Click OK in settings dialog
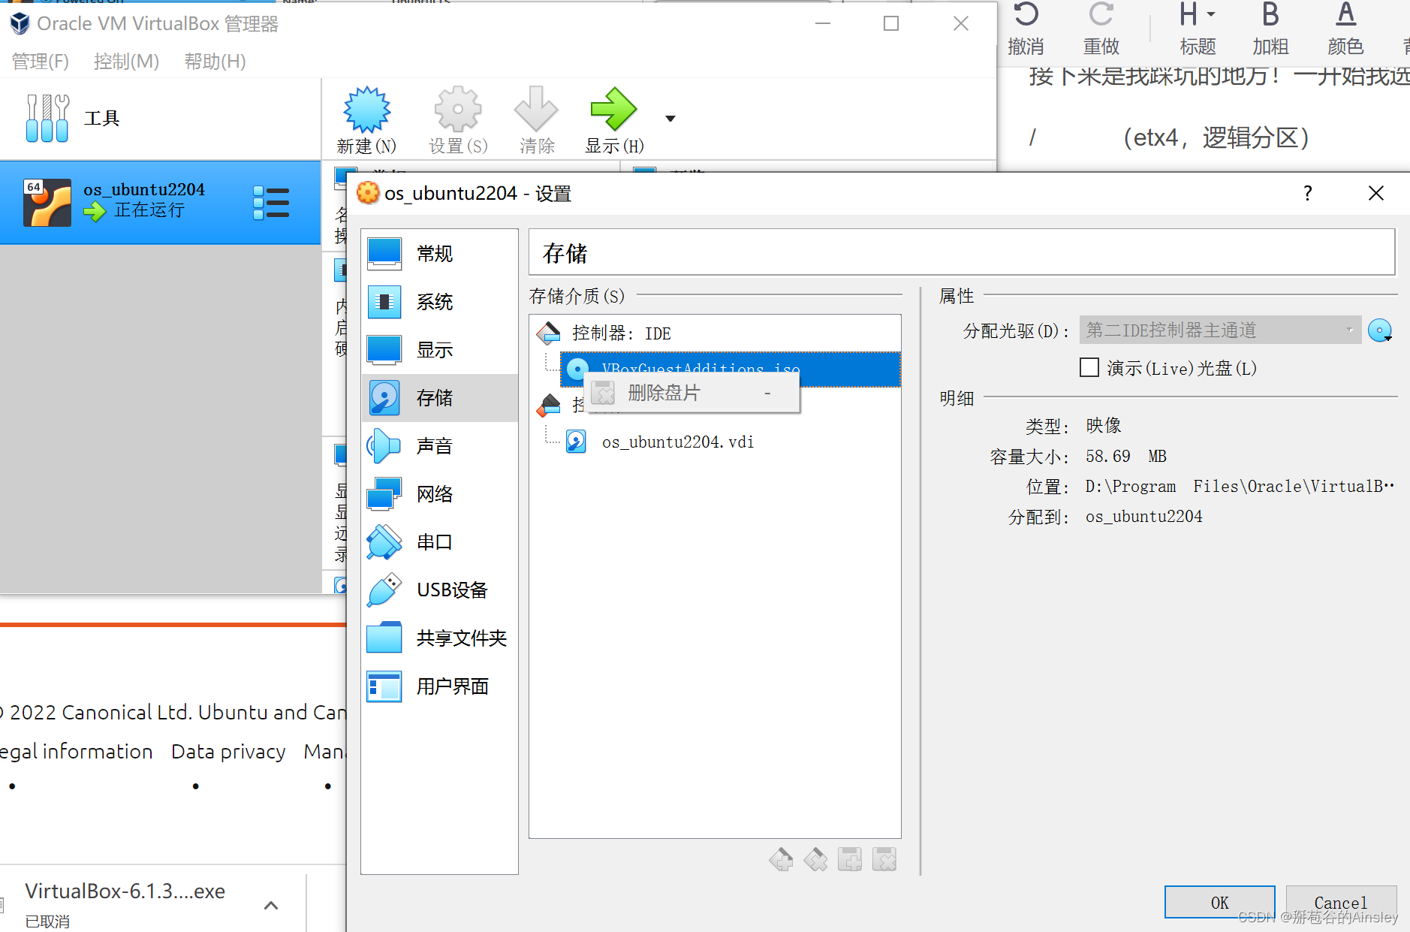 click(1219, 902)
